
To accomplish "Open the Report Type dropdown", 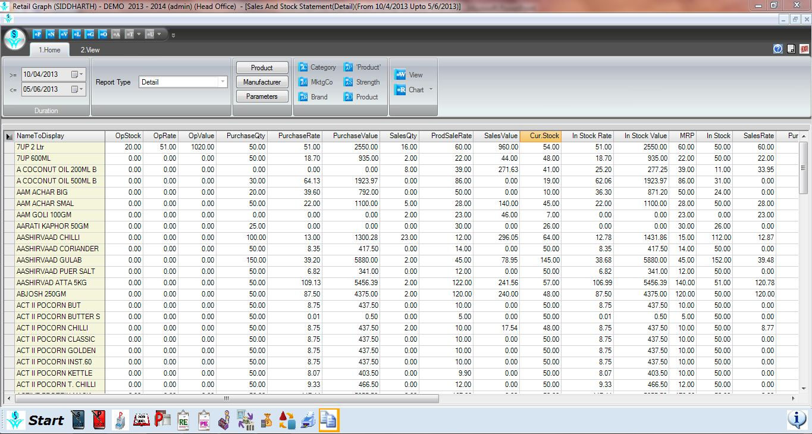I will click(x=222, y=82).
